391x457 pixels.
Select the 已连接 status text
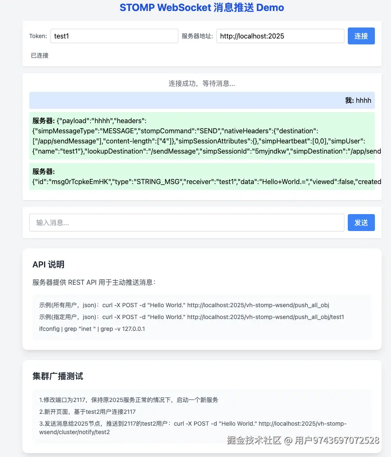point(39,55)
